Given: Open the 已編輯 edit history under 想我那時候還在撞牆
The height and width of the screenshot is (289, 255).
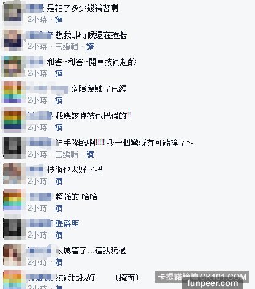Looking at the screenshot, I should 67,47.
